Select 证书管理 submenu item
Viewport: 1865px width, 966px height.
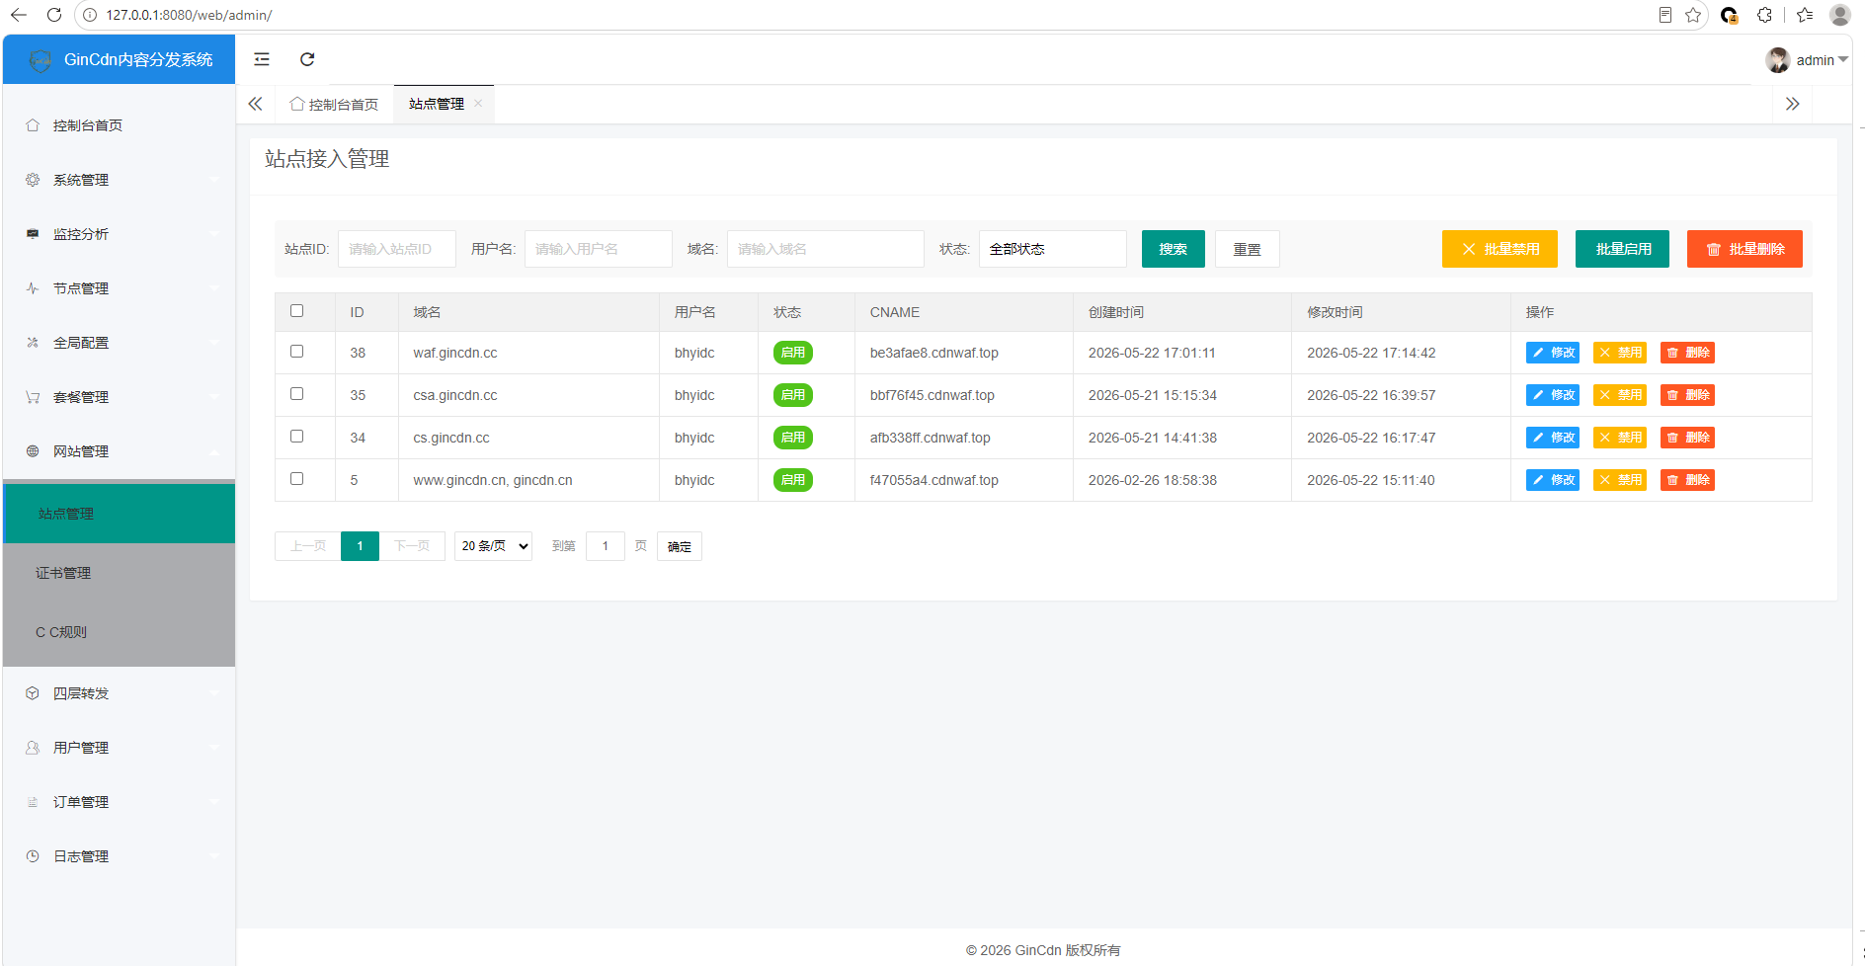coord(119,573)
